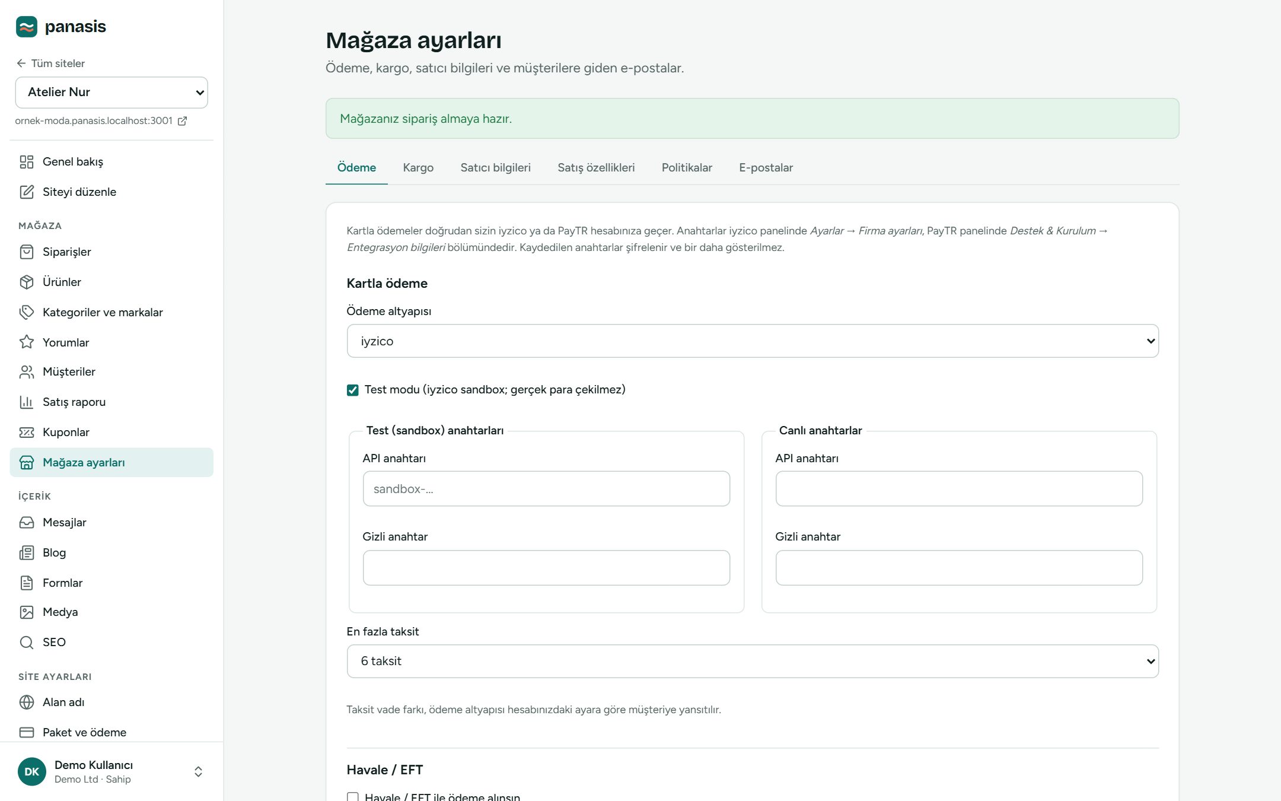Viewport: 1281px width, 801px height.
Task: Click the Blog newspaper icon
Action: [27, 553]
